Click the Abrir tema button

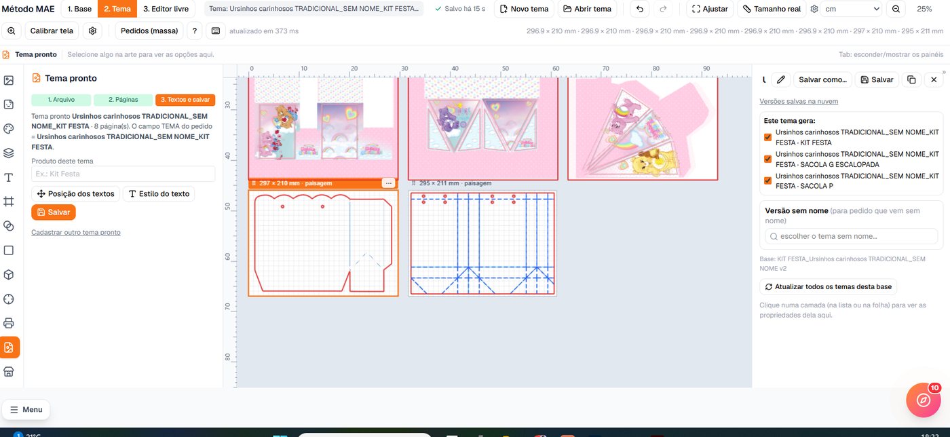(588, 9)
